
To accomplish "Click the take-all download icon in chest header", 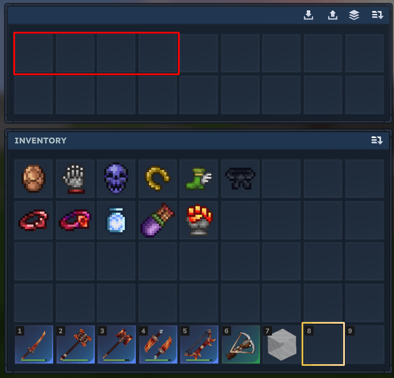I will pos(308,15).
